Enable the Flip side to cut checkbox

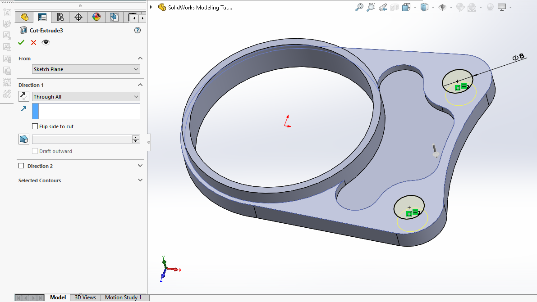click(35, 126)
